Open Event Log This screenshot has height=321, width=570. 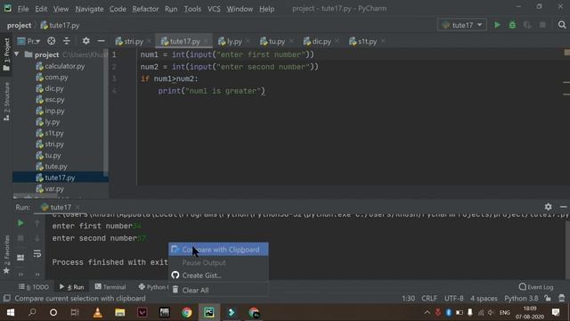coord(536,287)
